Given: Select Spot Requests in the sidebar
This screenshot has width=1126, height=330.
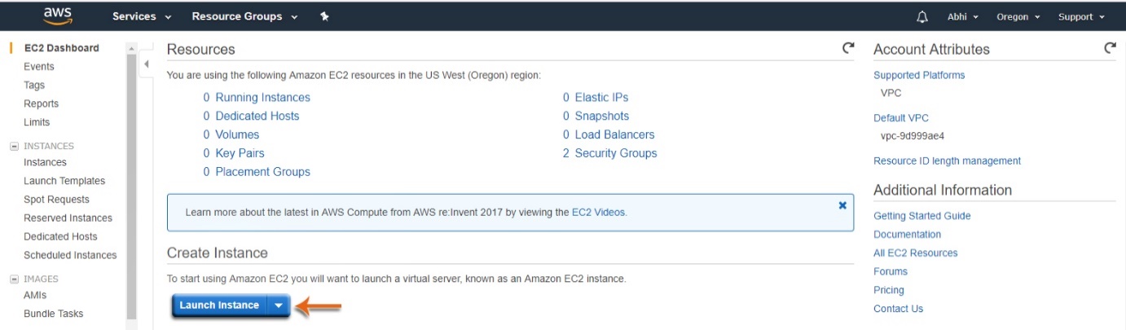Looking at the screenshot, I should point(56,200).
